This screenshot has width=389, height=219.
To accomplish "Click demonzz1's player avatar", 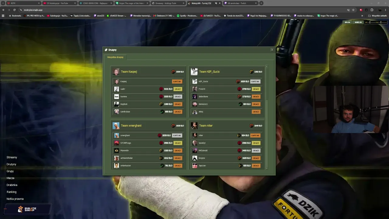I will (x=195, y=104).
